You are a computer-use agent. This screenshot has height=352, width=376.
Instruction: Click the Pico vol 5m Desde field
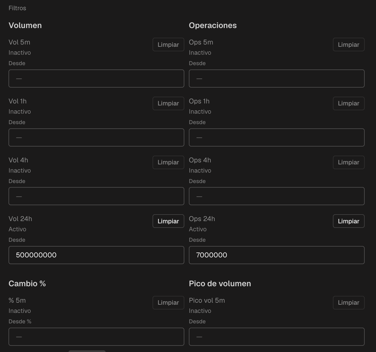(x=277, y=337)
